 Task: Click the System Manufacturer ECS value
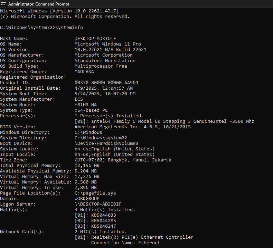tap(79, 99)
